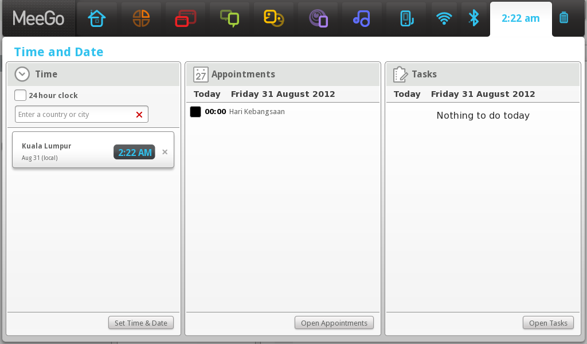The width and height of the screenshot is (587, 344).
Task: Open Appointments with the button below the list
Action: click(x=334, y=322)
